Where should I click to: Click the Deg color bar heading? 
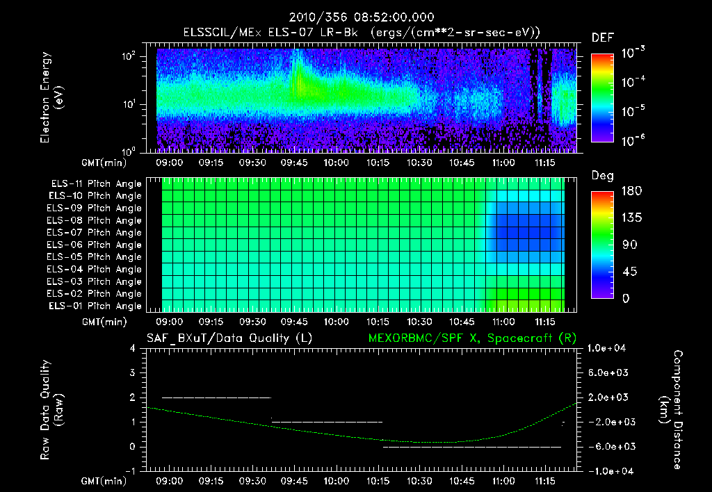(x=603, y=176)
